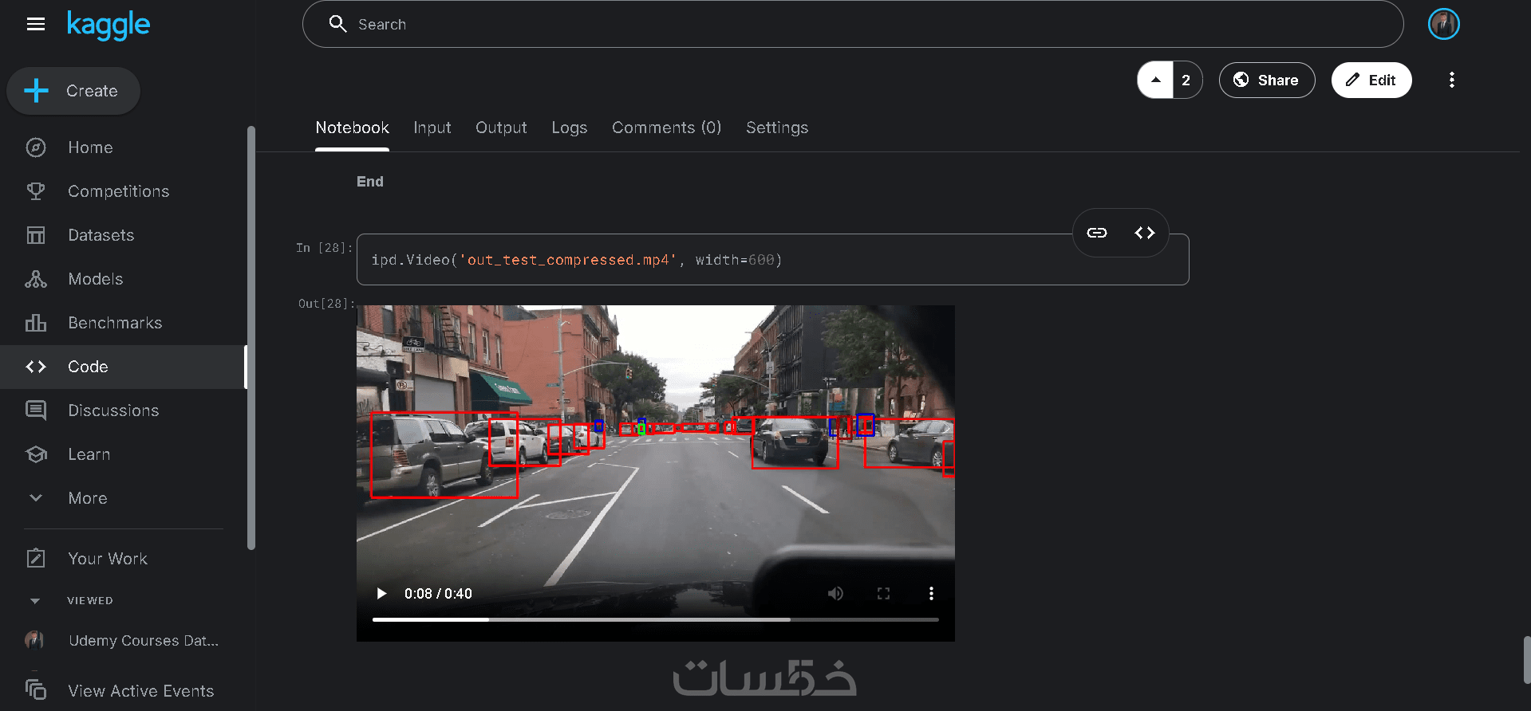Click the End heading text

point(370,182)
